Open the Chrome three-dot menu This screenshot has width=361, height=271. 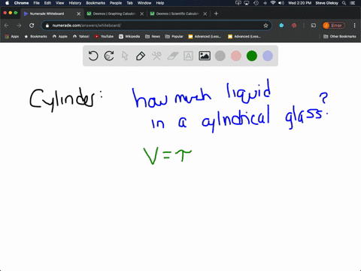(x=354, y=26)
